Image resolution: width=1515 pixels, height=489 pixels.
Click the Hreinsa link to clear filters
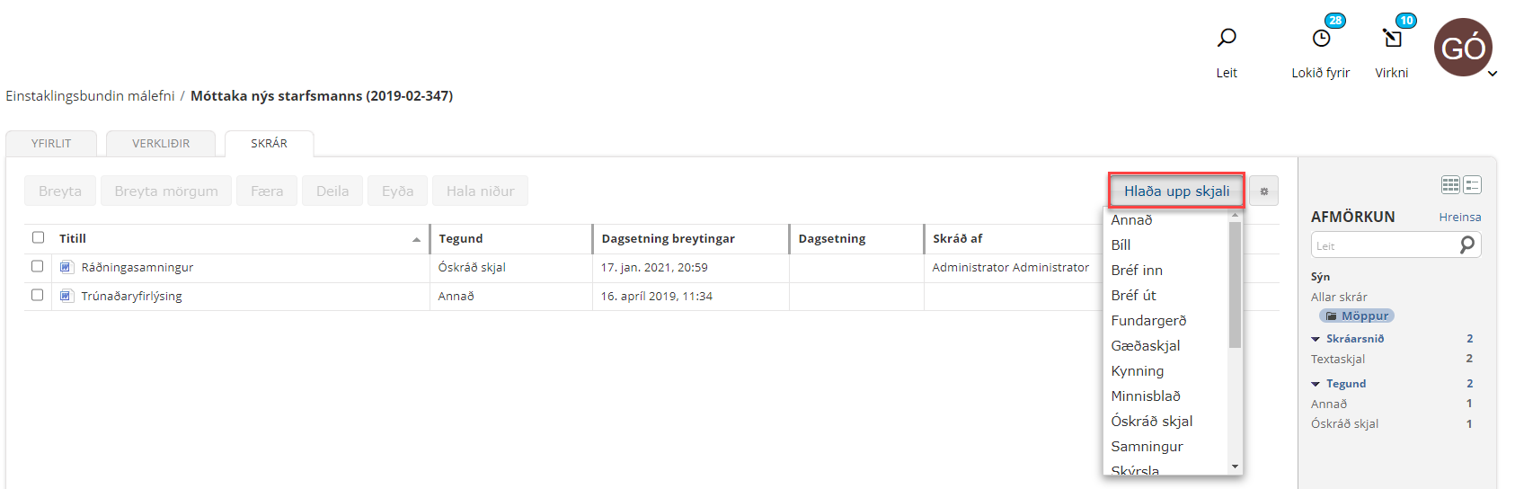click(1459, 218)
